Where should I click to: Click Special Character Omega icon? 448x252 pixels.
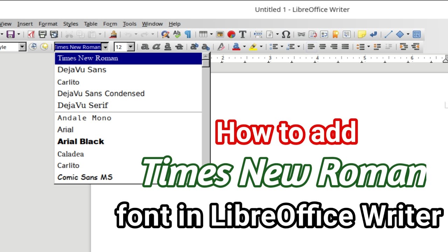tap(286, 34)
